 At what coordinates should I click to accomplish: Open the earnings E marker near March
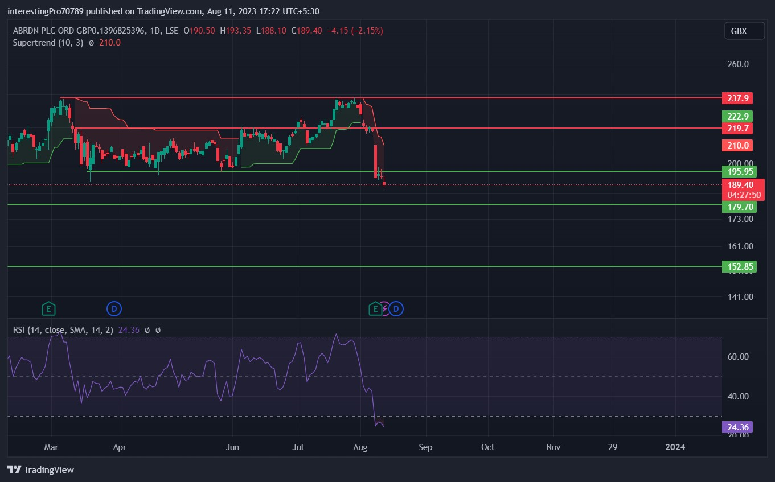coord(49,309)
